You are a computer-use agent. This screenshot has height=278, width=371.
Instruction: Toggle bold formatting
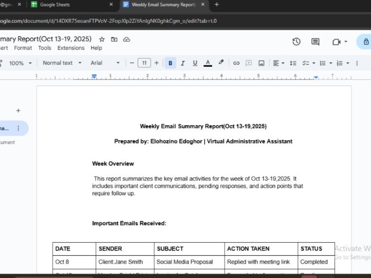(170, 63)
